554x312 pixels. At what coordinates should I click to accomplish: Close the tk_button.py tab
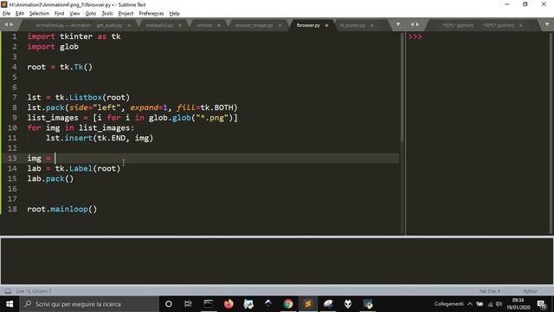(372, 25)
